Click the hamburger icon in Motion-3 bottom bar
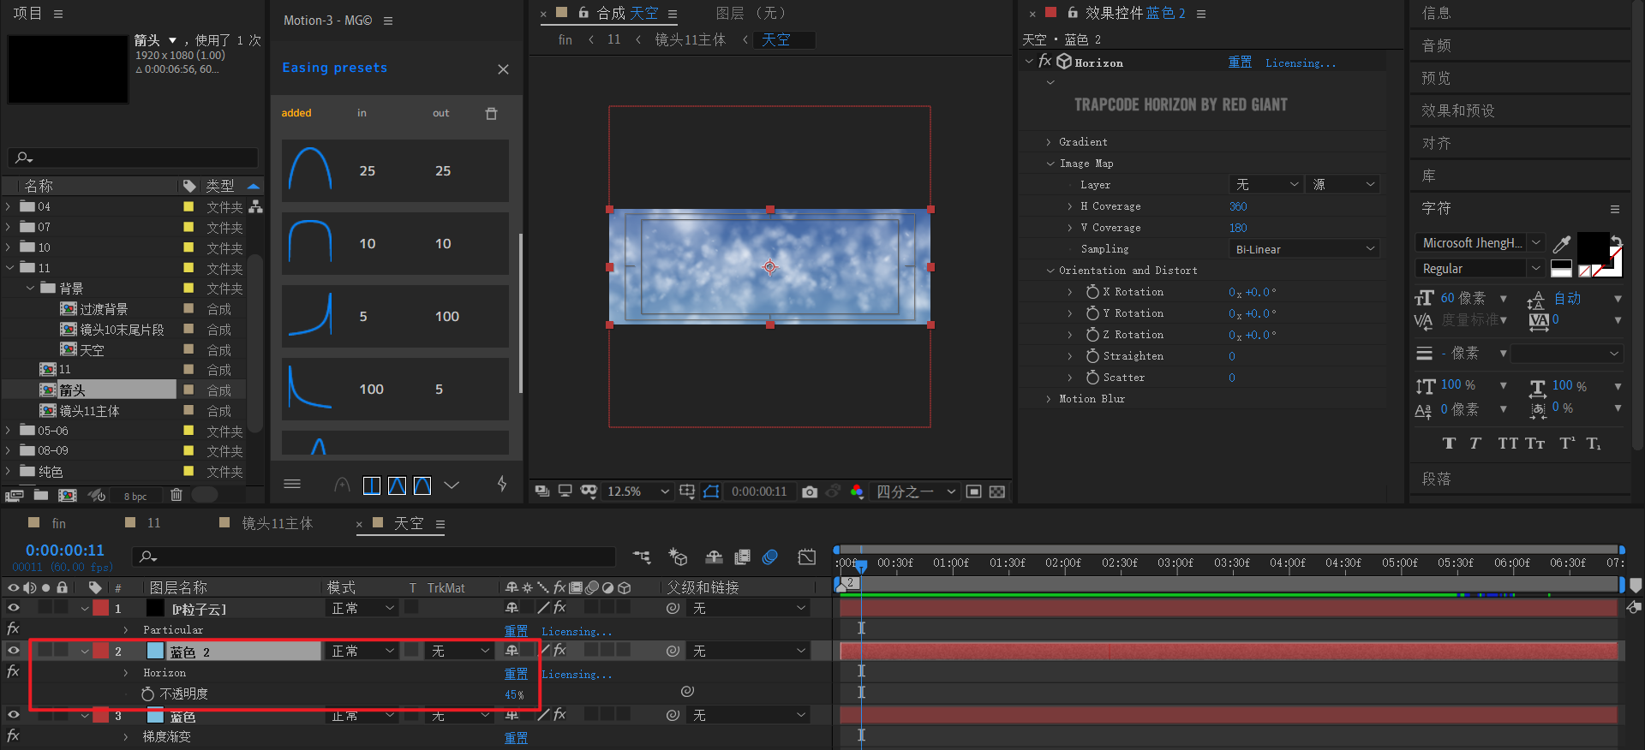Viewport: 1645px width, 750px height. point(292,484)
